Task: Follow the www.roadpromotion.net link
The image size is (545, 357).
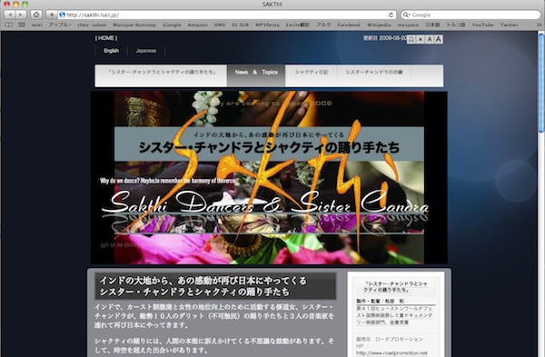Action: (x=391, y=353)
